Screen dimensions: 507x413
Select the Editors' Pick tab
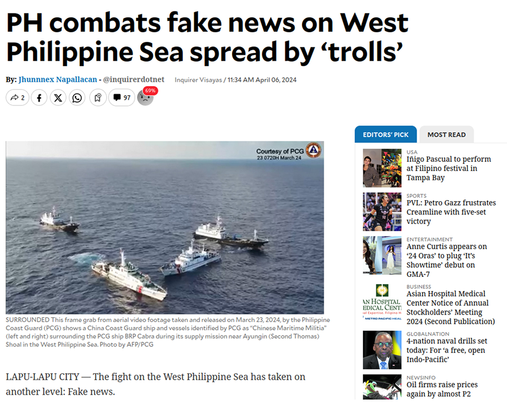tap(386, 134)
